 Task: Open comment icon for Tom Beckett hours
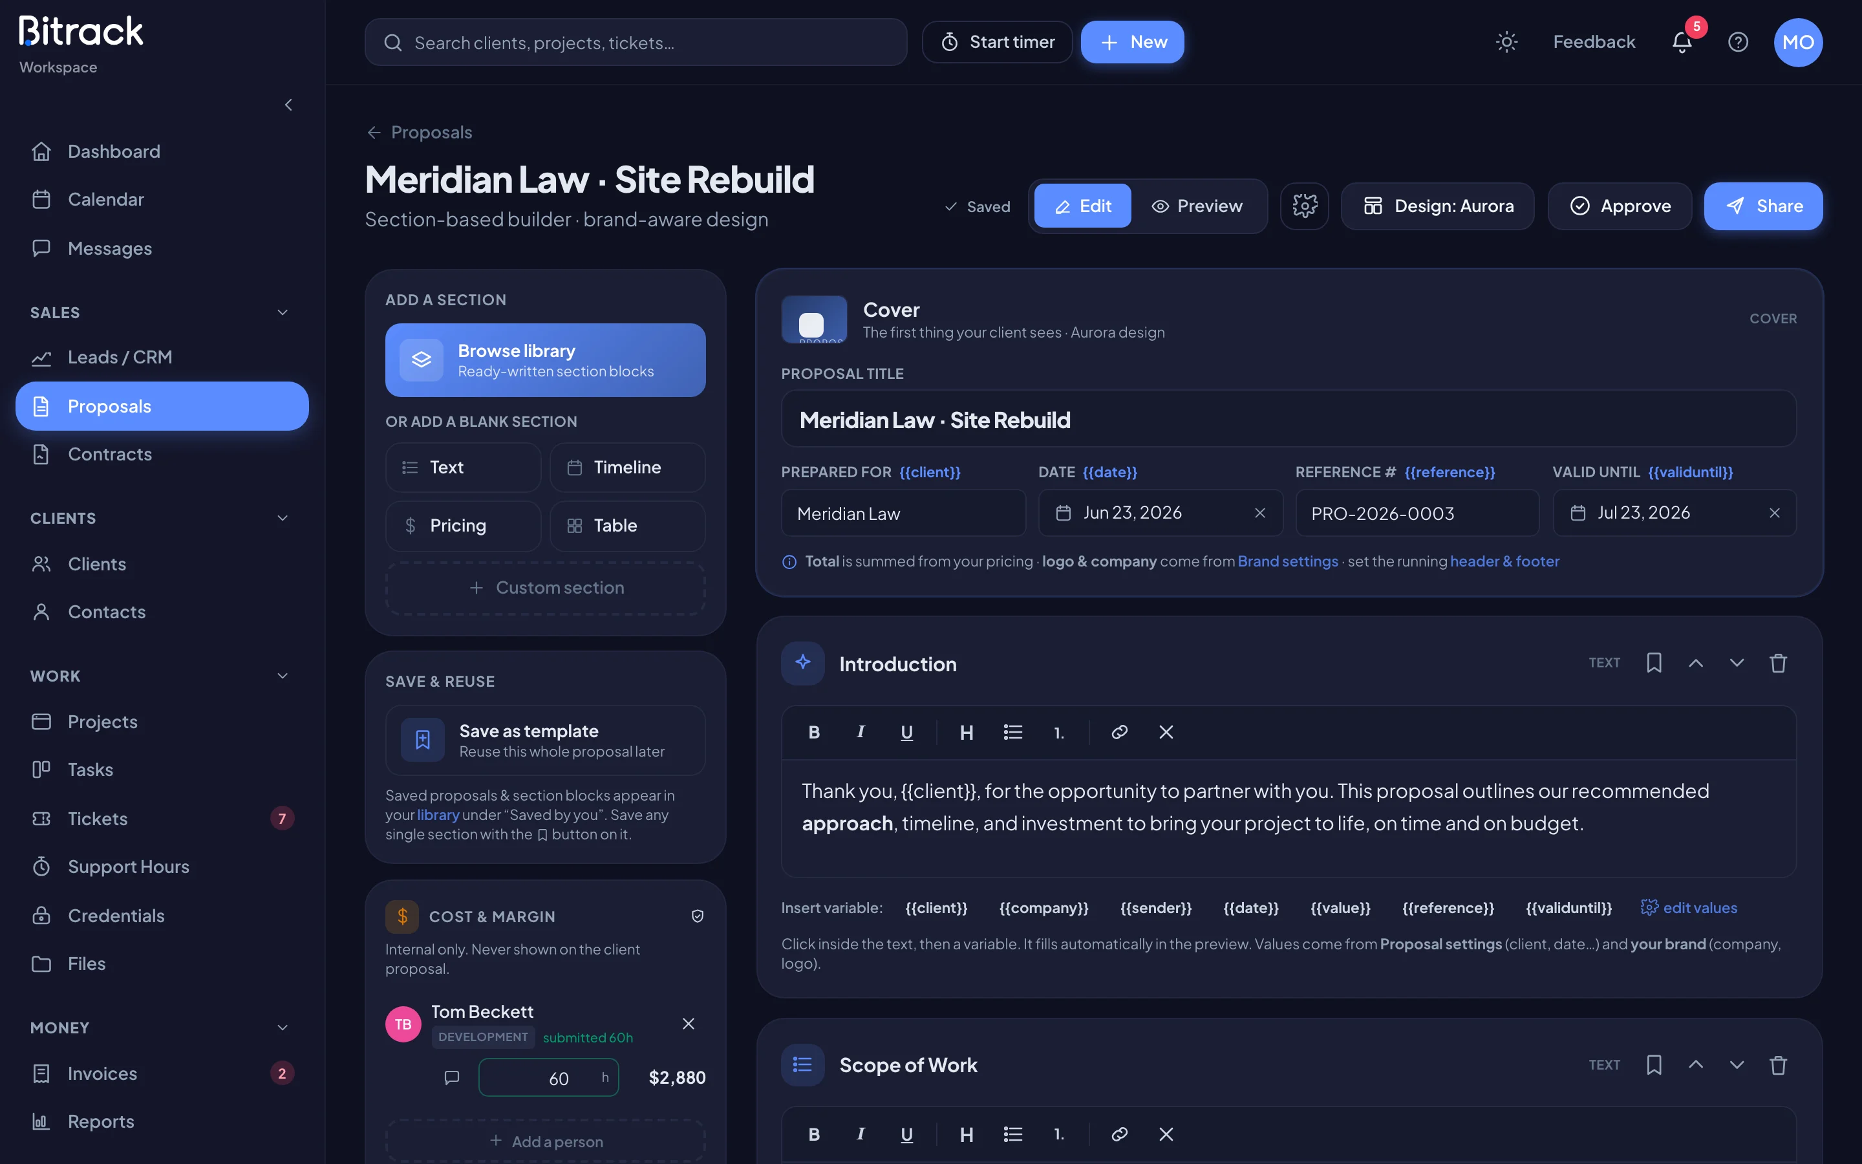point(452,1077)
